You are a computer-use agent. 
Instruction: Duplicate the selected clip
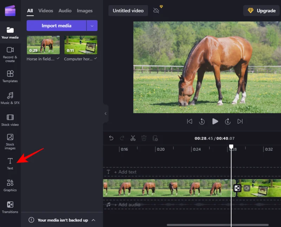pyautogui.click(x=155, y=138)
